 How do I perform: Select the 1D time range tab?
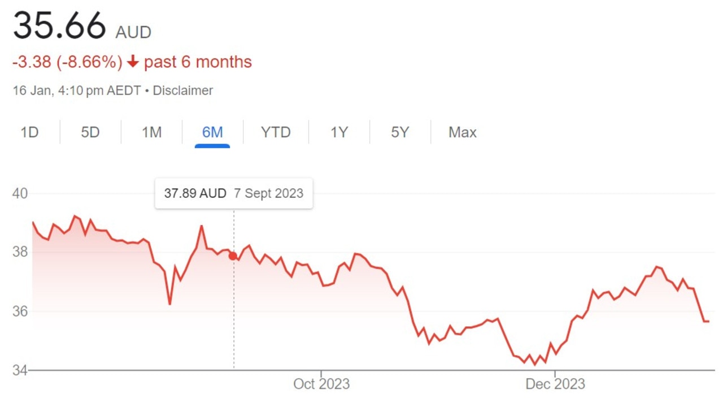(29, 132)
